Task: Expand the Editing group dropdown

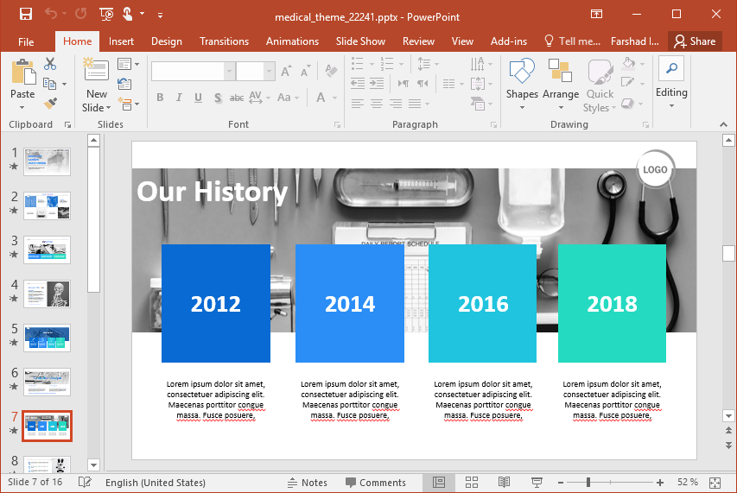Action: tap(671, 106)
